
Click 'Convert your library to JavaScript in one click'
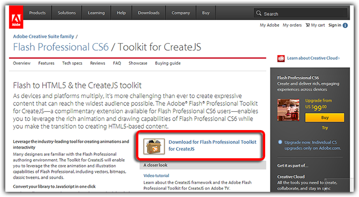(x=54, y=186)
